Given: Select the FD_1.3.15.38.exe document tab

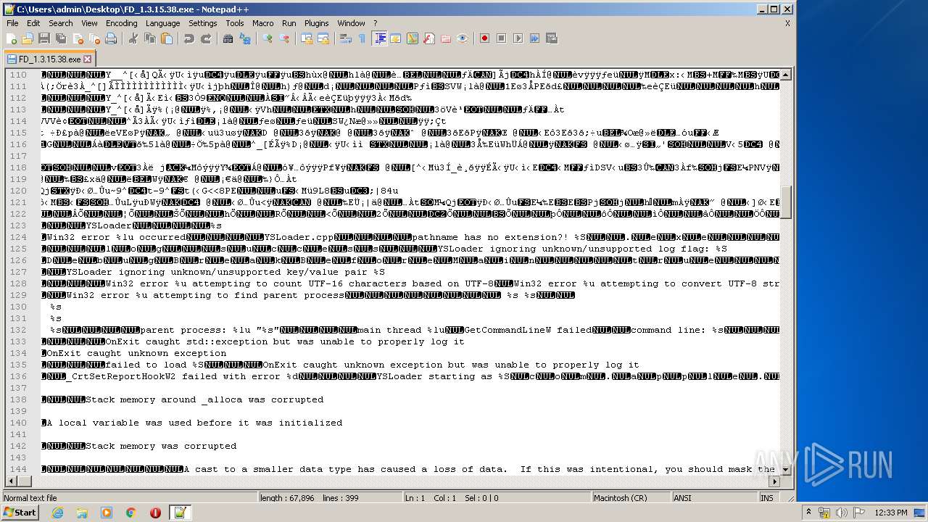Looking at the screenshot, I should (49, 59).
